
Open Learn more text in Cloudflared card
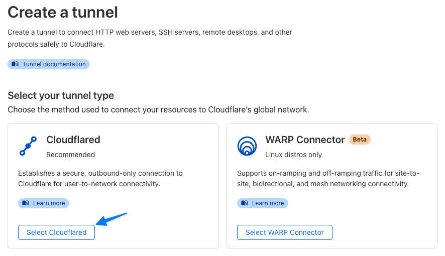click(x=49, y=203)
